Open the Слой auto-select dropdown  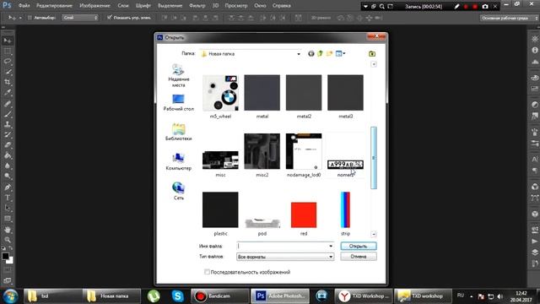pyautogui.click(x=80, y=18)
